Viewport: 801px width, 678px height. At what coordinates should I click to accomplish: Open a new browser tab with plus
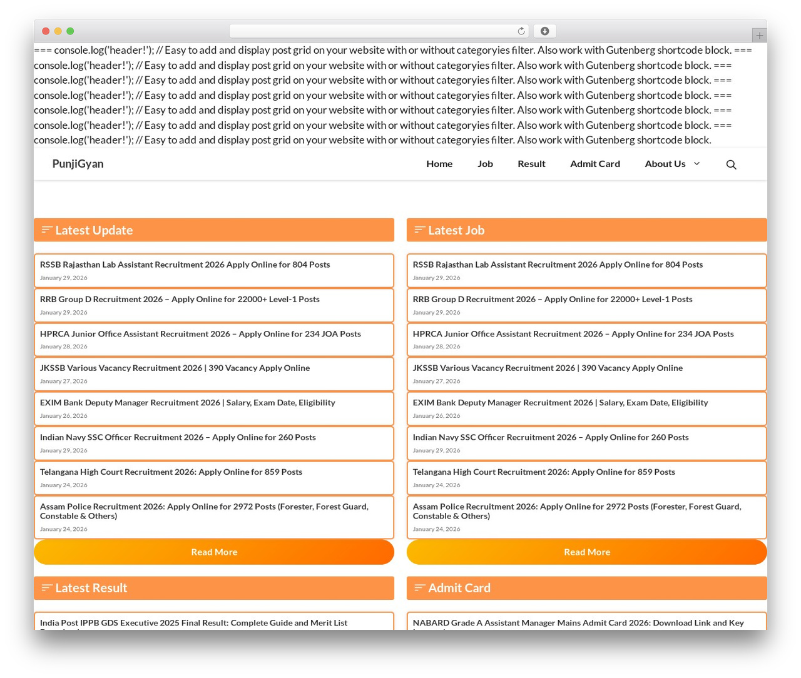point(759,36)
